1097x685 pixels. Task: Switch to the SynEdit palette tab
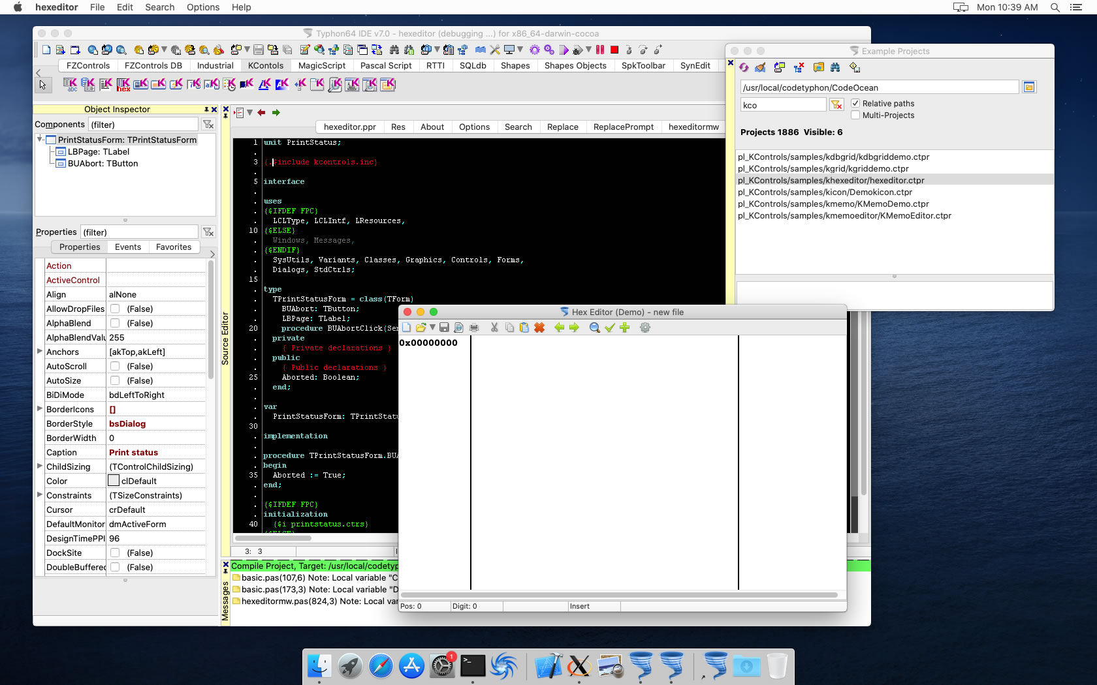point(695,65)
